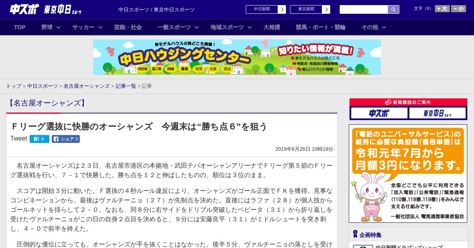Click the 中スポ subscription banner
Viewport: 474px width, 248px height.
click(x=379, y=113)
